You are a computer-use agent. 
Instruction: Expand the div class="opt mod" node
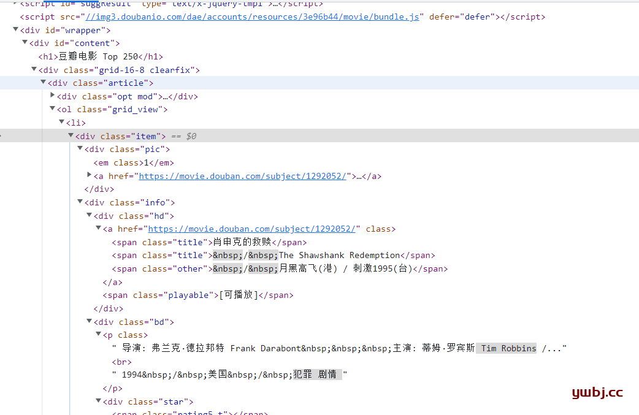click(52, 95)
